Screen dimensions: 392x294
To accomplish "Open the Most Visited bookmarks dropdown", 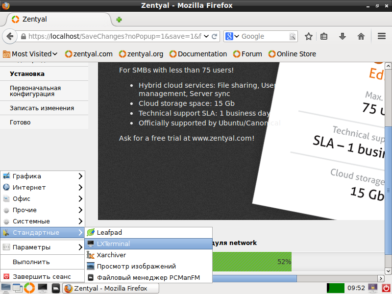I will point(30,54).
